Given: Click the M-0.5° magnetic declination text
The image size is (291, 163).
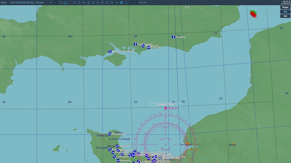Looking at the screenshot, I should pyautogui.click(x=173, y=108).
